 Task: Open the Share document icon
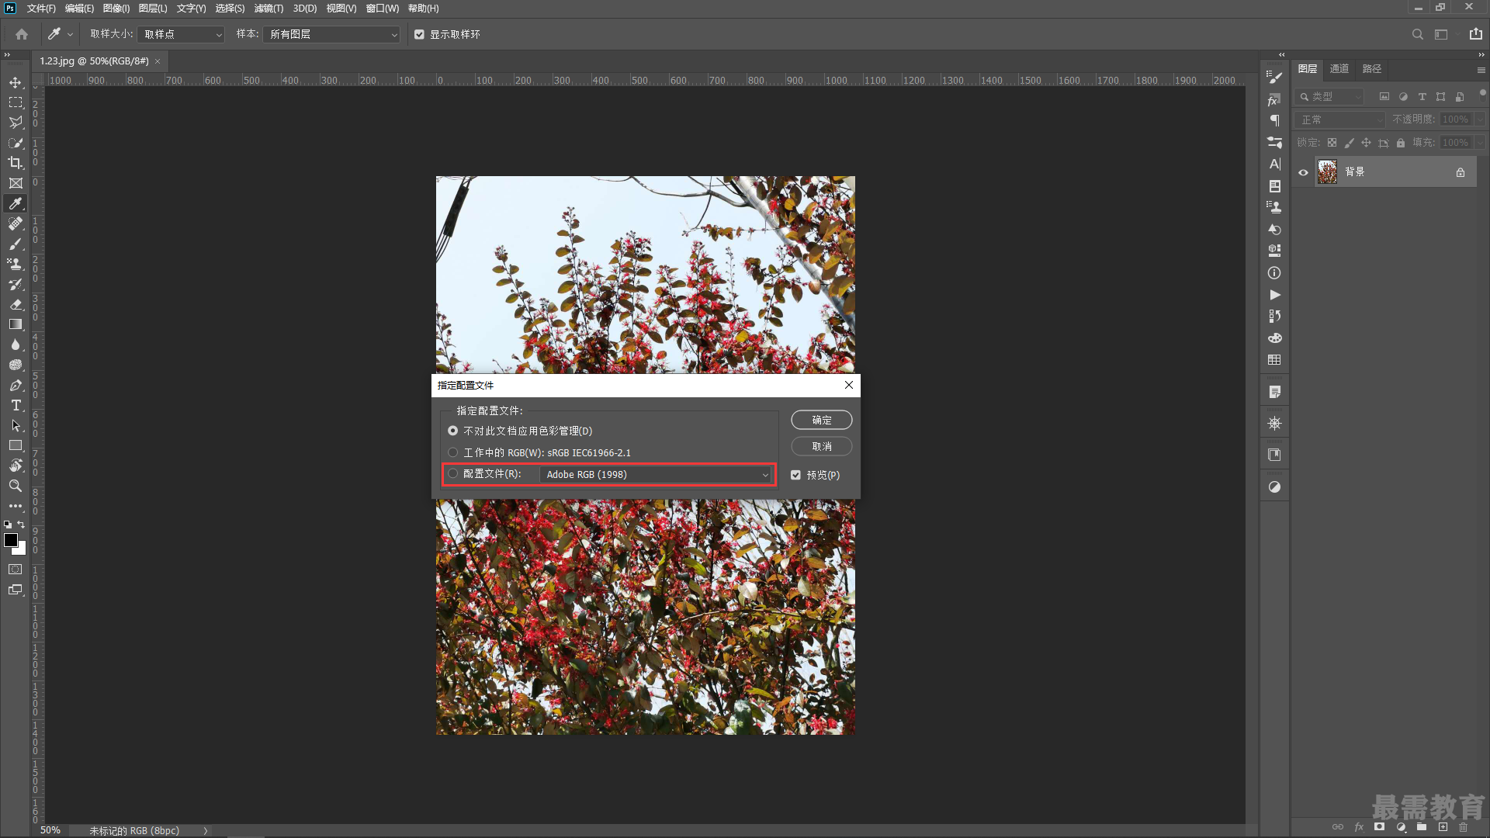point(1476,34)
